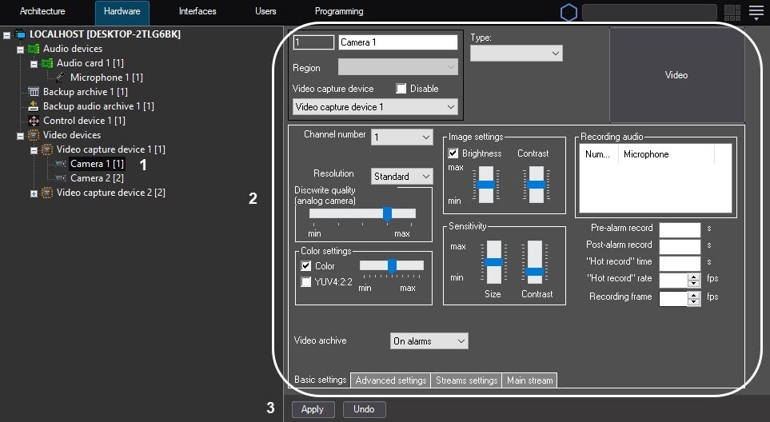Click the Camera 2 icon in the tree

click(x=61, y=178)
